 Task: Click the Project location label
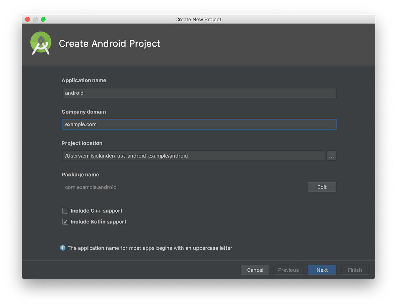(x=82, y=143)
